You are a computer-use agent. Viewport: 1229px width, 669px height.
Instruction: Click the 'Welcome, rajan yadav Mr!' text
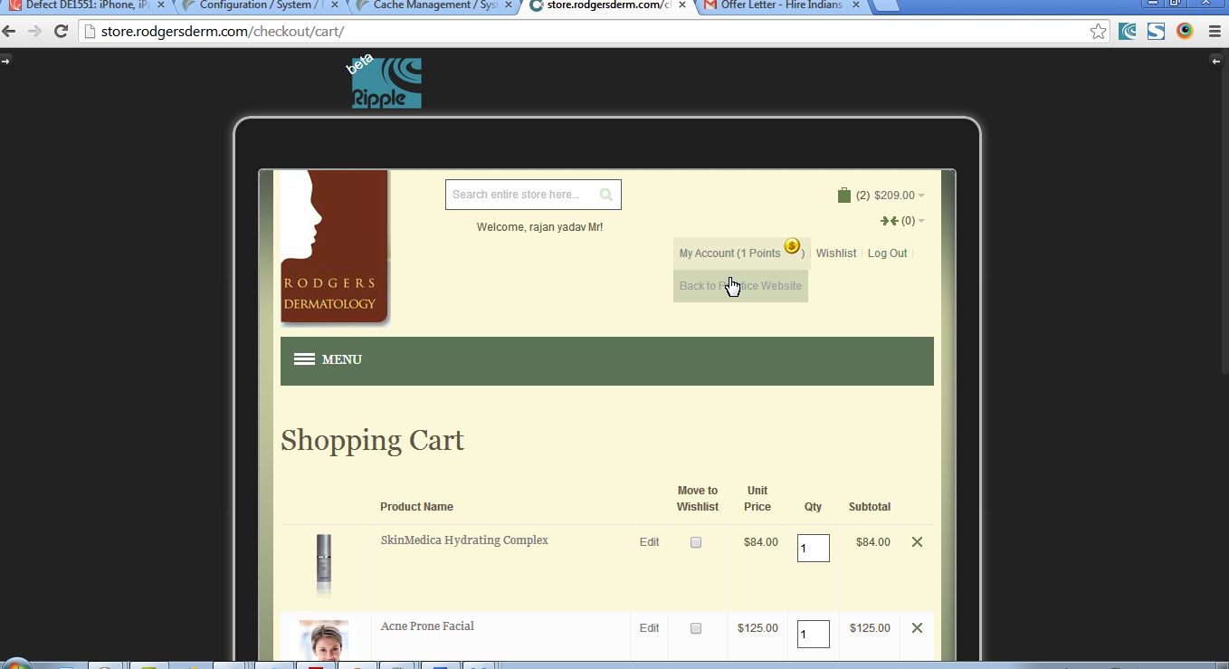point(539,227)
